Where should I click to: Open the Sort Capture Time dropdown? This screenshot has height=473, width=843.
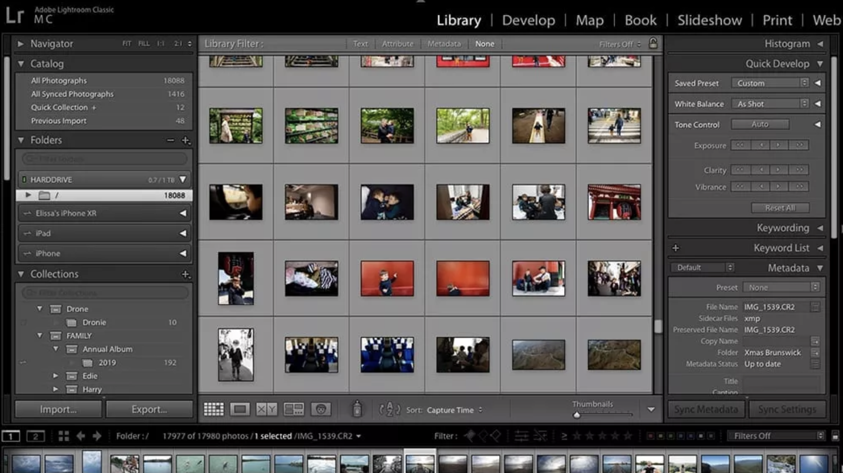[453, 410]
